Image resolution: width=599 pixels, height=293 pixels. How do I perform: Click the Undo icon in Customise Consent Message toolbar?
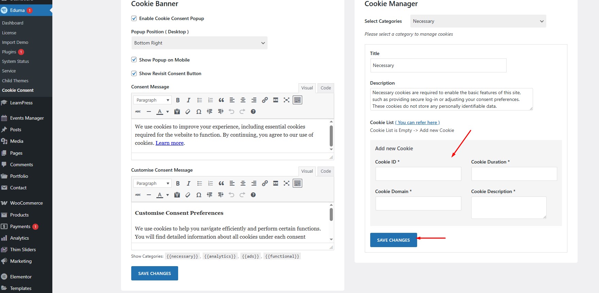click(x=232, y=195)
